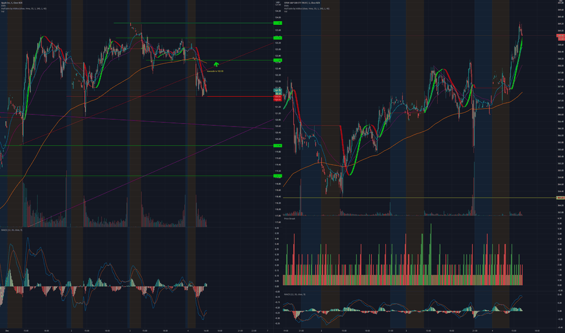Select the EMA legend in the Apple chart
Screen dimensions: 565x333
(3, 5)
